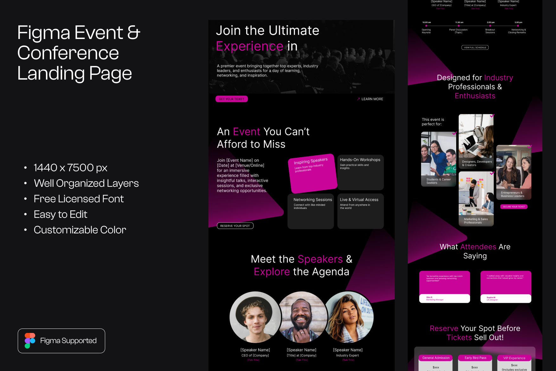Click the arrow icon beside Learn More
556x371 pixels.
click(358, 99)
